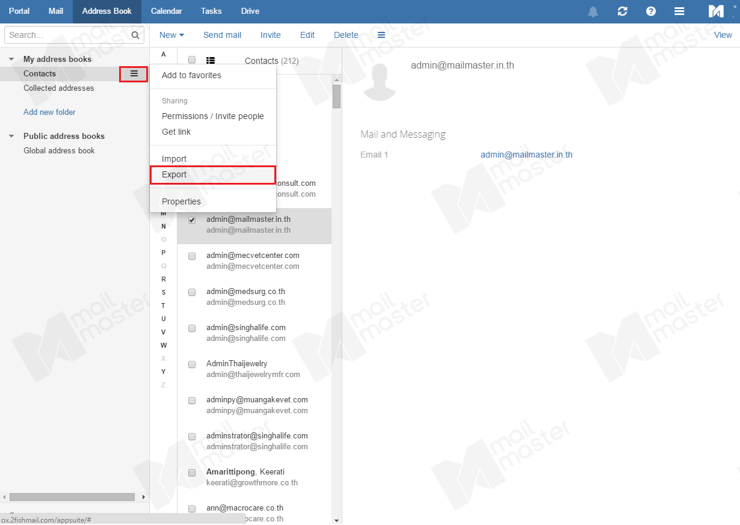740x525 pixels.
Task: Tick the select all contacts checkbox
Action: pos(192,60)
